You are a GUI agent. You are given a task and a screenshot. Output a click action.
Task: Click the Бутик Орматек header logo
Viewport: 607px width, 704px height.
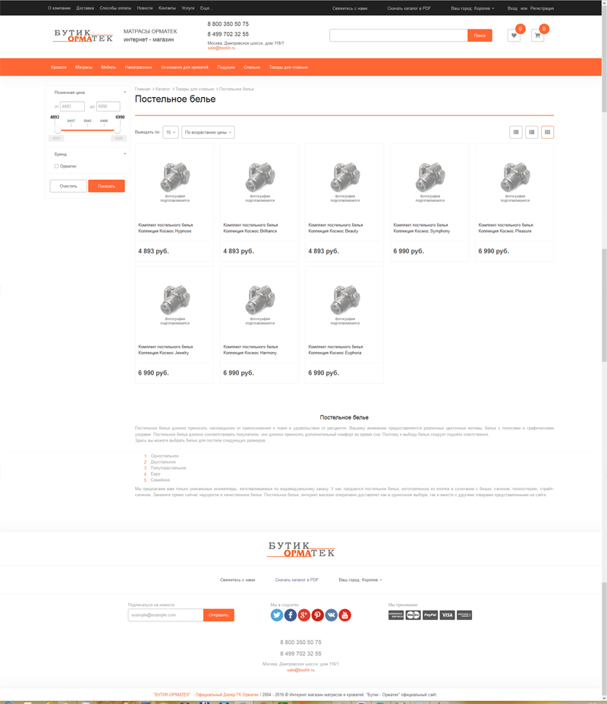click(x=83, y=36)
